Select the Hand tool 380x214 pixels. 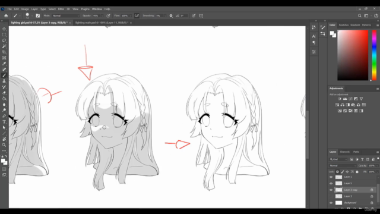coord(4,139)
